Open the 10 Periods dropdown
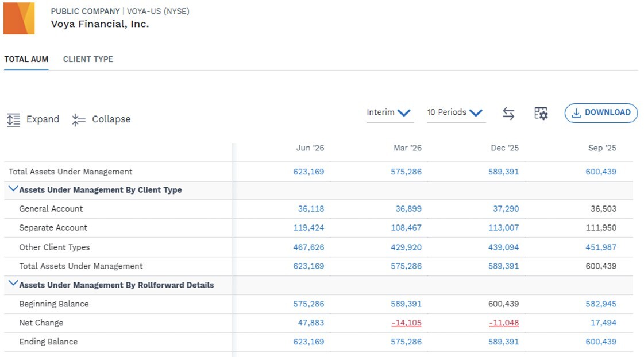 (x=456, y=112)
